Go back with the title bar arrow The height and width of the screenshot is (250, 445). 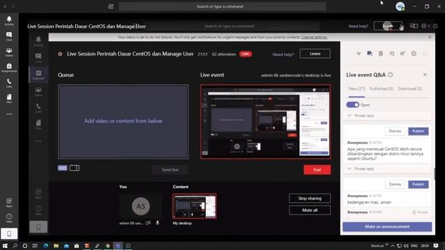tap(5, 6)
